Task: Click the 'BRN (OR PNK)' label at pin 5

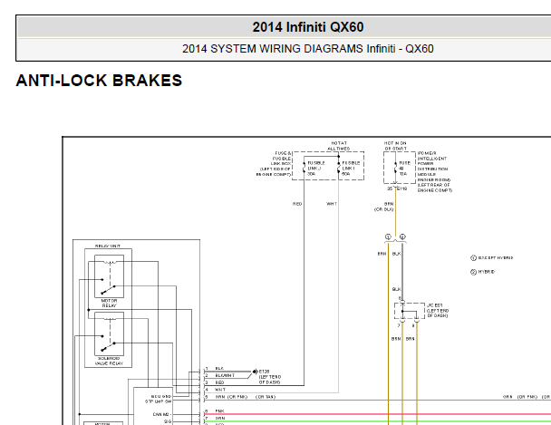Action: pyautogui.click(x=231, y=397)
